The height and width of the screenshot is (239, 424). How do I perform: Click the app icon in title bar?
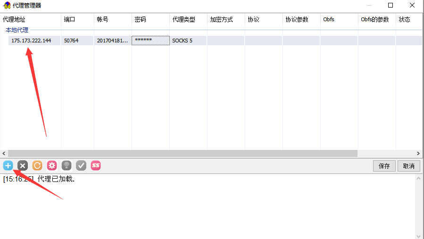click(7, 5)
